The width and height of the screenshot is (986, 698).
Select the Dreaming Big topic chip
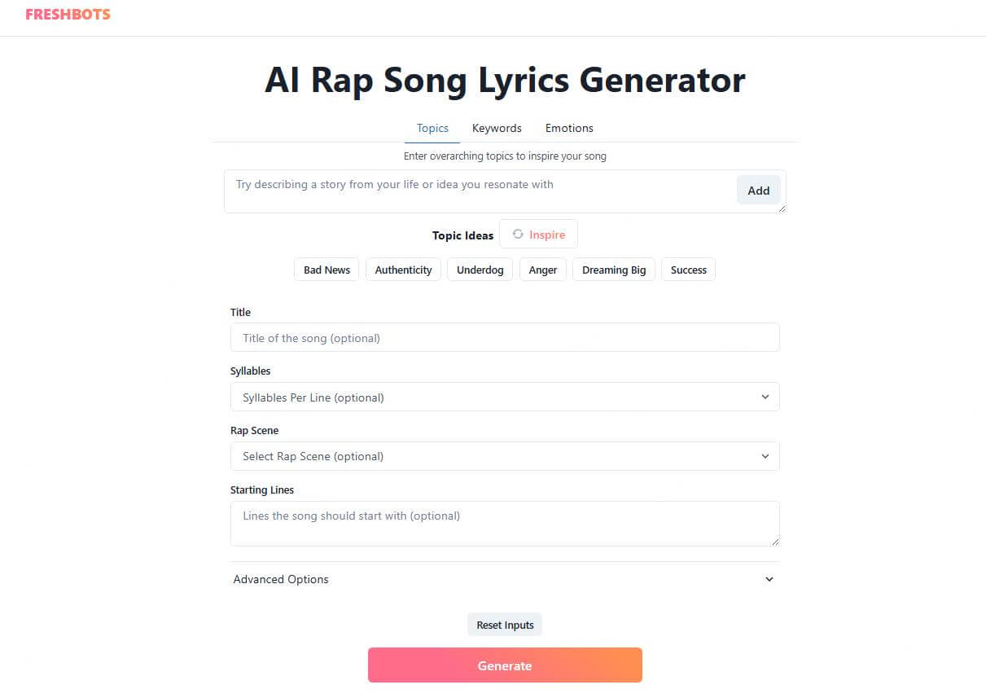pos(613,270)
